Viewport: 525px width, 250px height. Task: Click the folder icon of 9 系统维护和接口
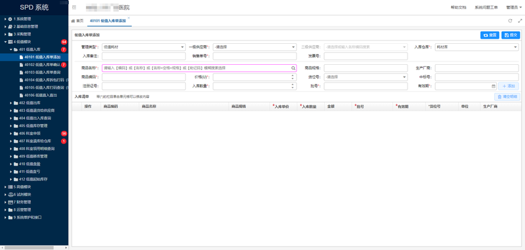click(10, 218)
